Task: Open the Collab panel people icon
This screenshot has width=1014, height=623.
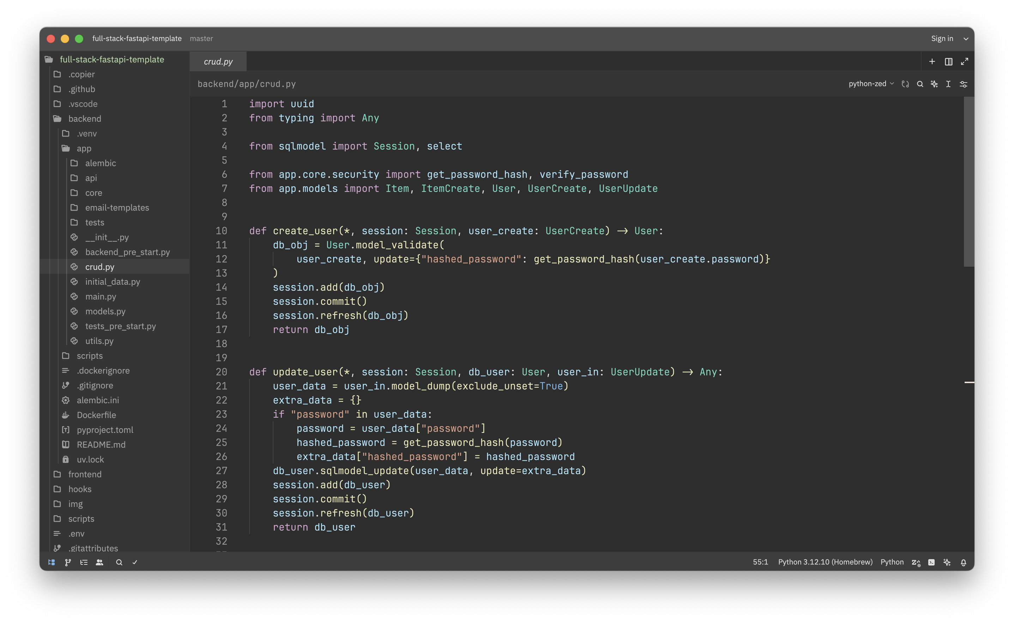Action: (100, 562)
